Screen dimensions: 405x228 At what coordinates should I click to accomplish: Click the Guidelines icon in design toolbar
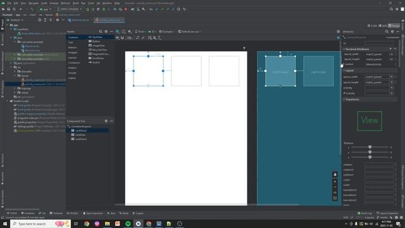[x=159, y=38]
